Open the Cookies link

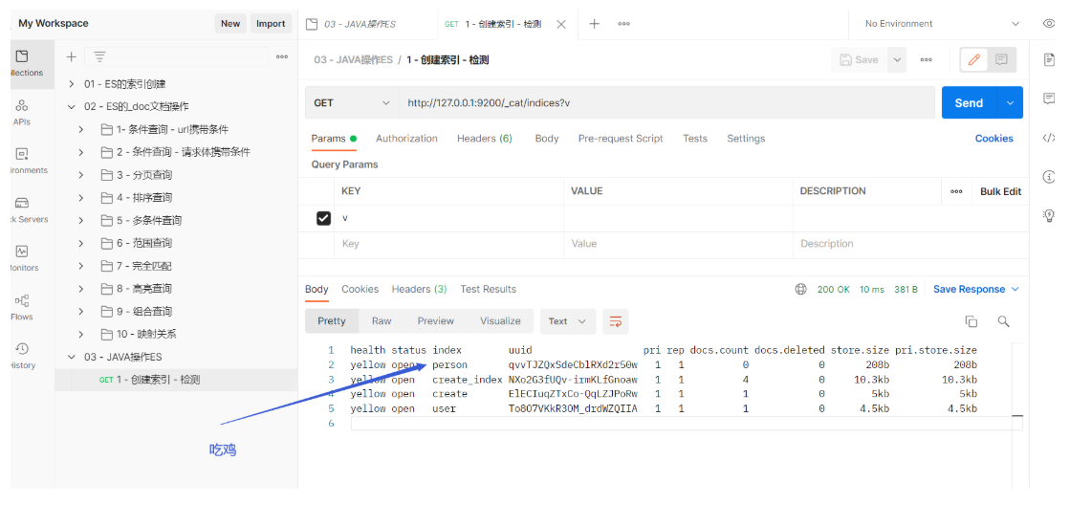click(993, 139)
